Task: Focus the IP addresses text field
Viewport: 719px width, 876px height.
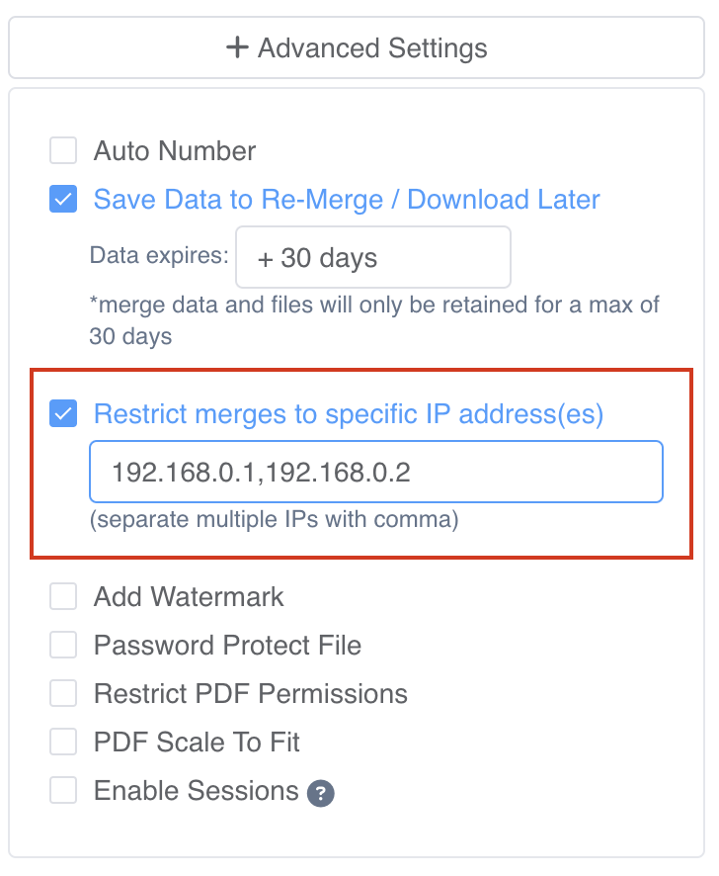Action: [x=376, y=472]
